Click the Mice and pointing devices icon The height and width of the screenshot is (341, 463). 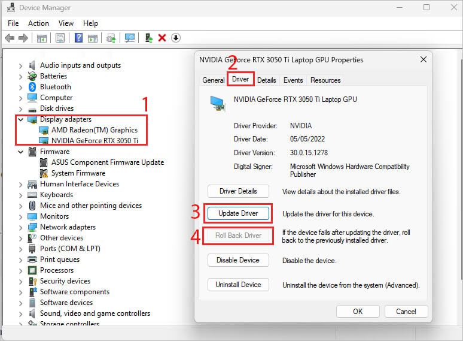[32, 206]
